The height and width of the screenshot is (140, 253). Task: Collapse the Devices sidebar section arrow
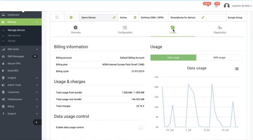(x=37, y=22)
